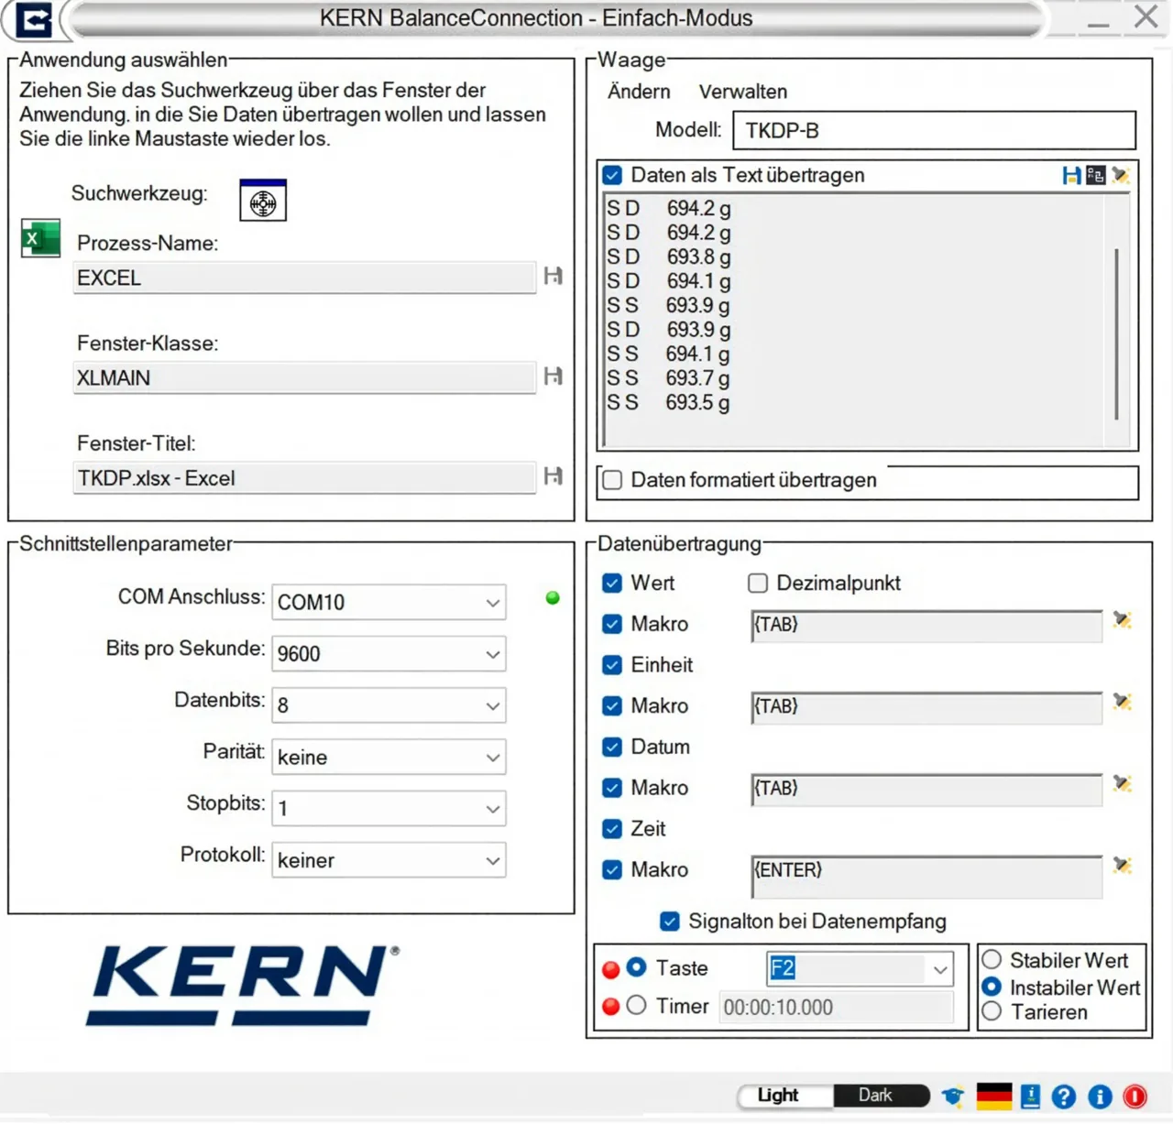Screen dimensions: 1173x1124
Task: Toggle the Einheit checkbox
Action: tap(612, 665)
